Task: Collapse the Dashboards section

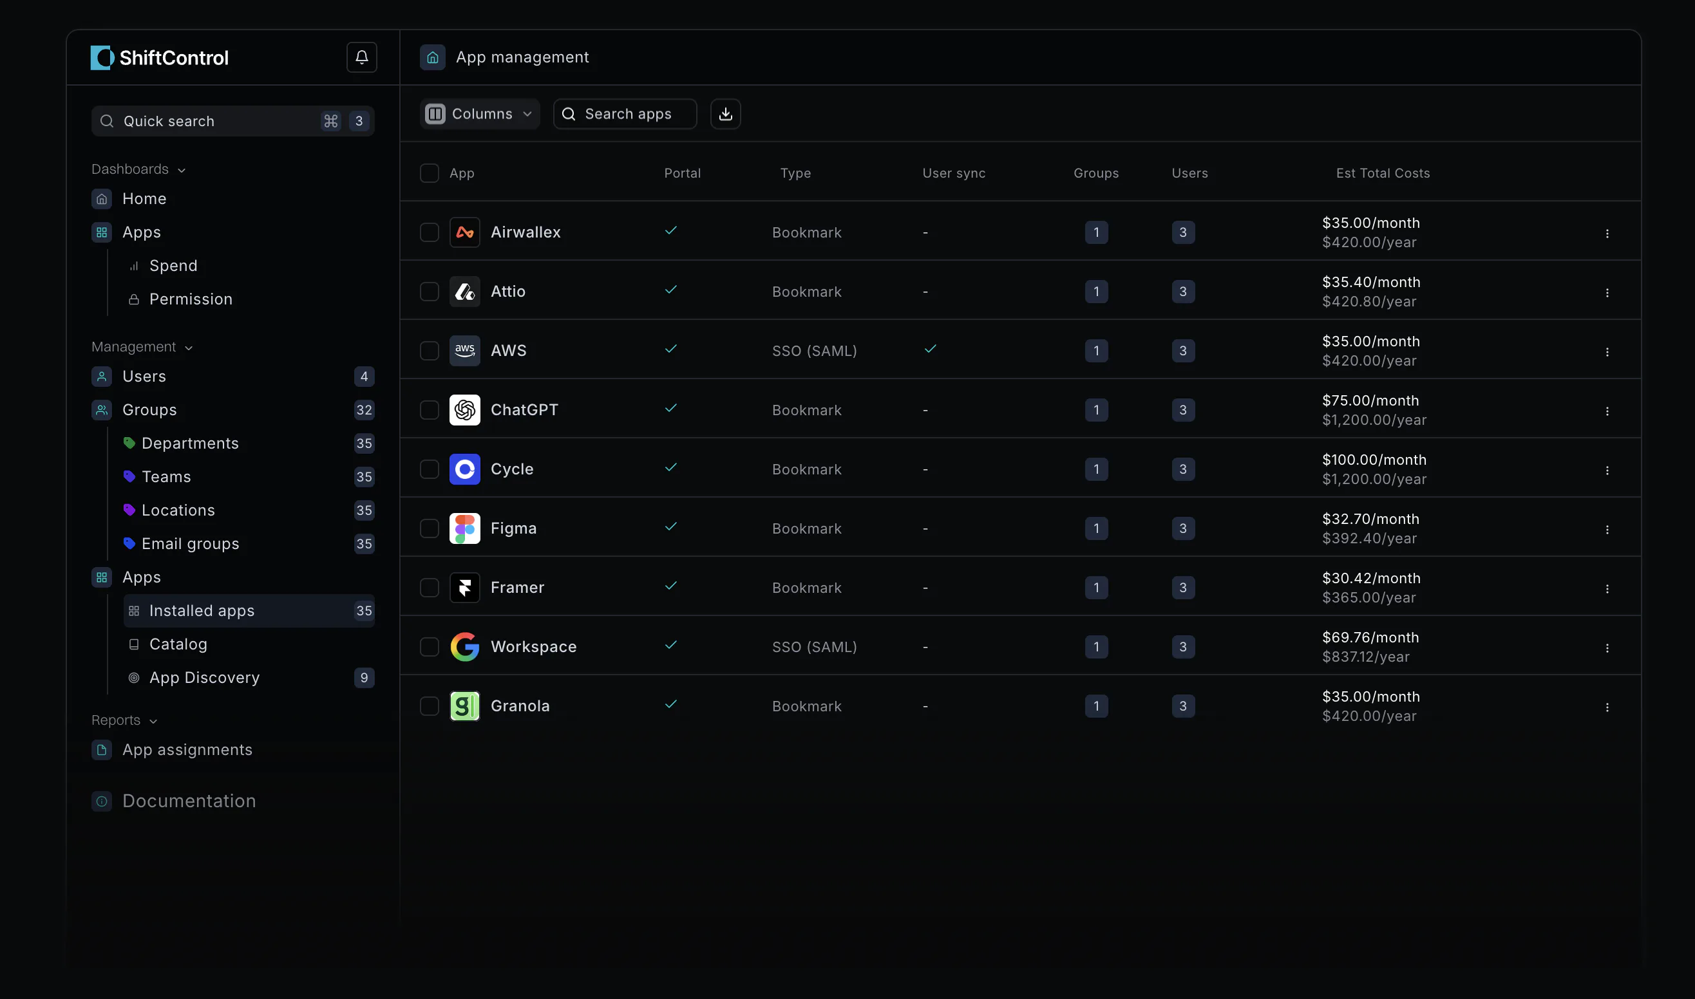Action: coord(138,169)
